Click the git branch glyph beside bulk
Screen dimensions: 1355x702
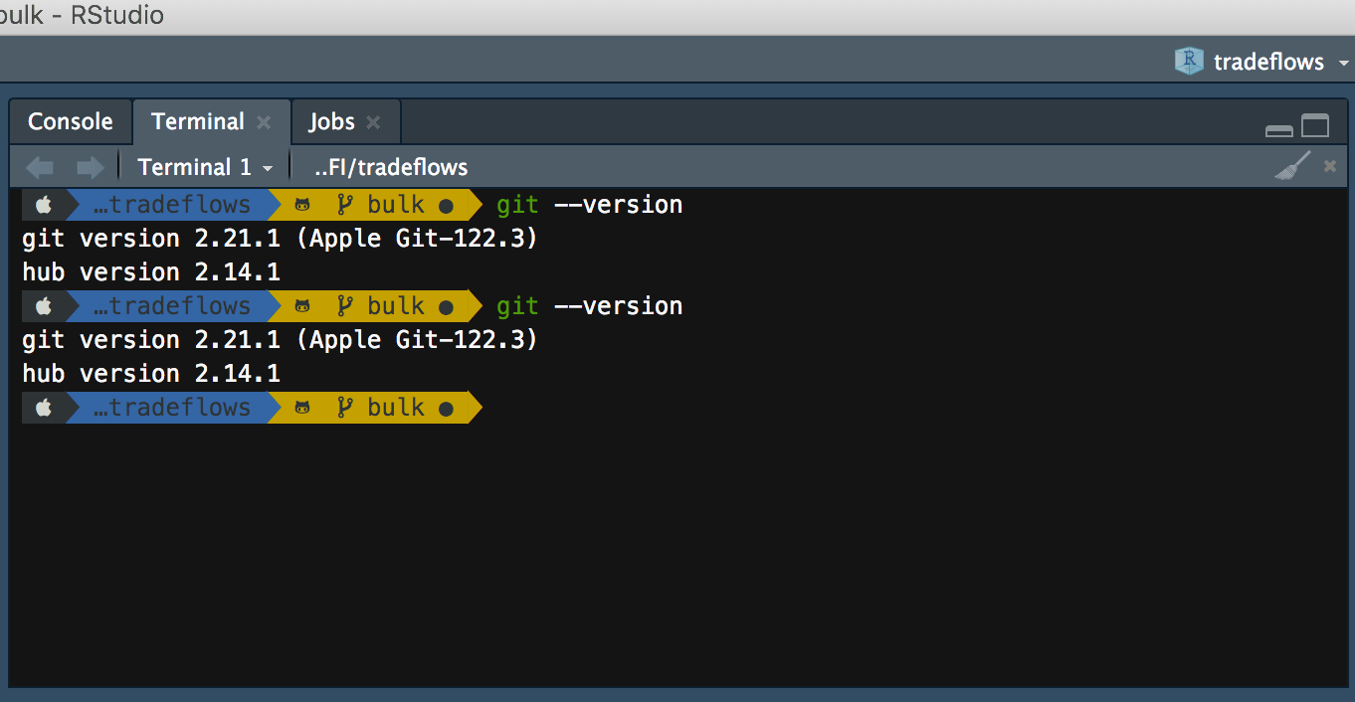click(345, 204)
